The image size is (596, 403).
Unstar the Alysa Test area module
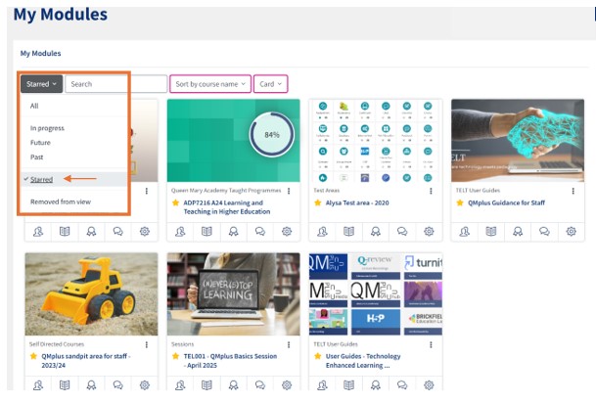(x=317, y=202)
